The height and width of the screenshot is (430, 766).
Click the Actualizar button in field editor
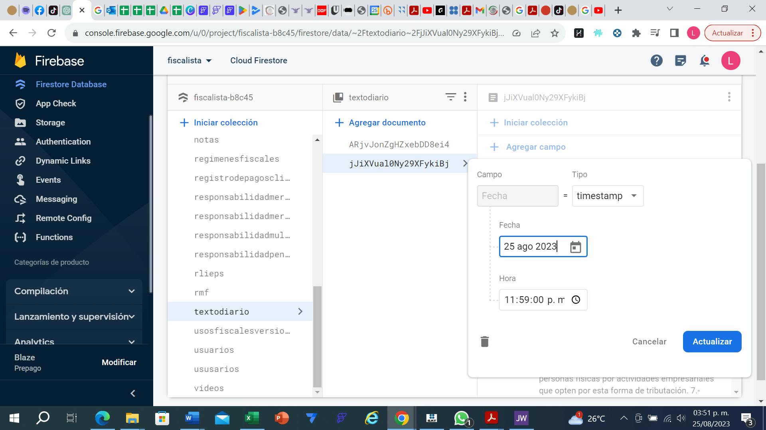712,342
